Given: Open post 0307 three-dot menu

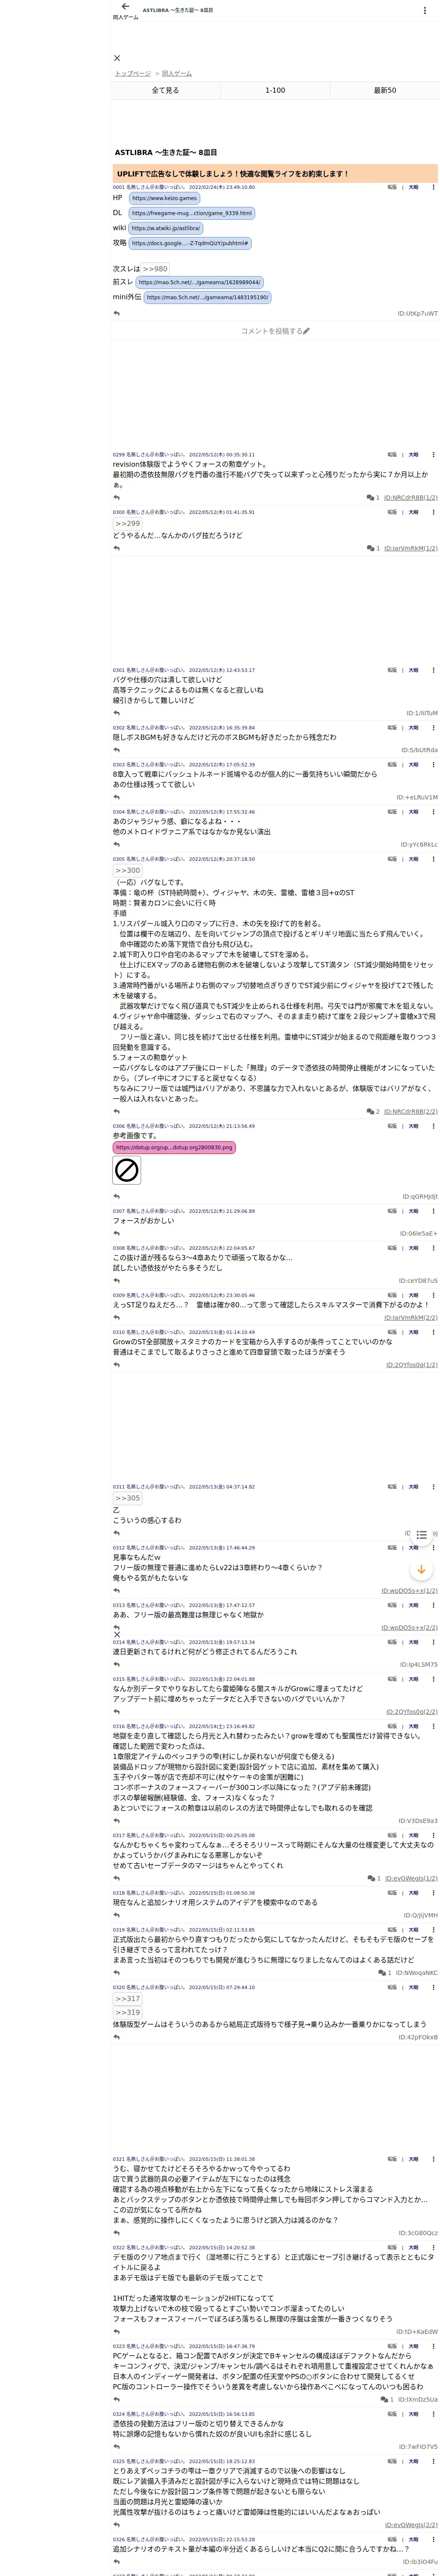Looking at the screenshot, I should pyautogui.click(x=433, y=1211).
